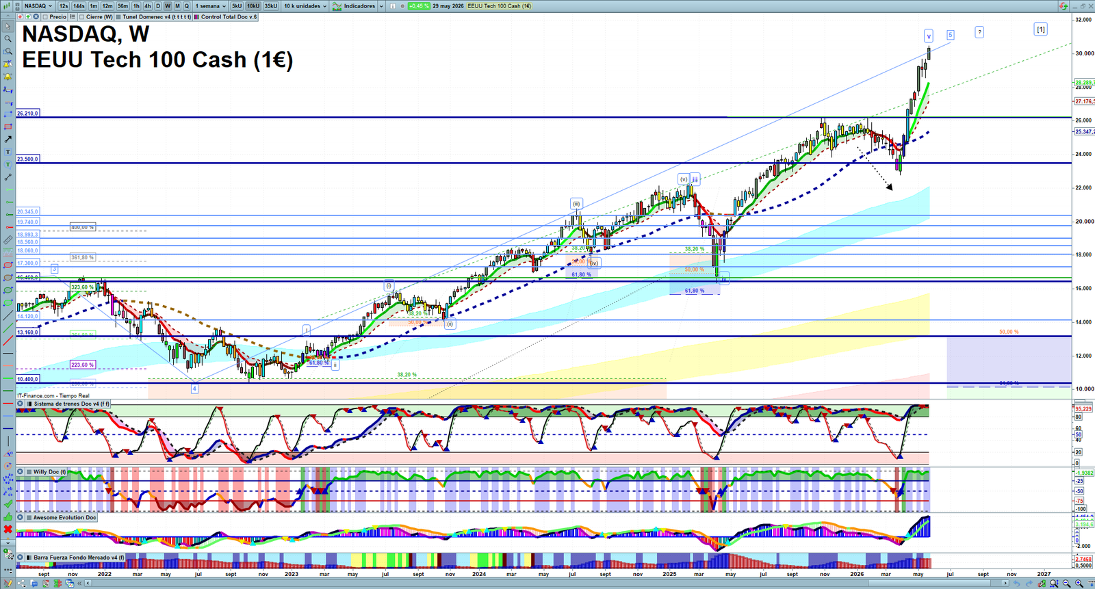Image resolution: width=1095 pixels, height=589 pixels.
Task: Click the zoom out magnifier at bottom right
Action: [x=1067, y=584]
